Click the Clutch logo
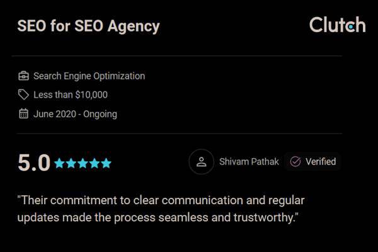This screenshot has height=252, width=378. 337,25
